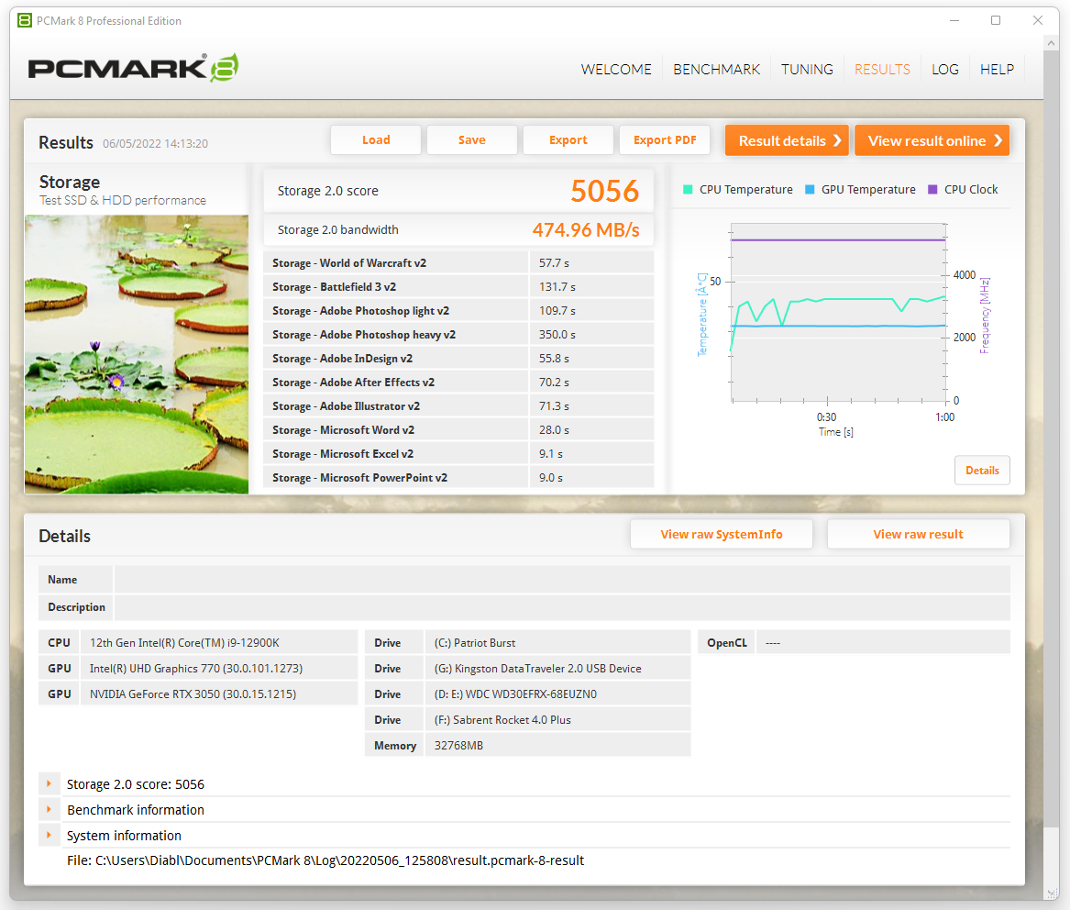Select the RESULTS tab

point(882,70)
